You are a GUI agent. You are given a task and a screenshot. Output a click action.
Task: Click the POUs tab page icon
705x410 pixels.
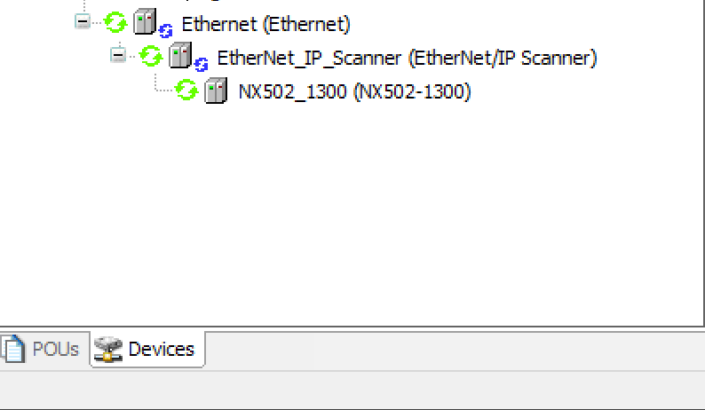(x=13, y=349)
